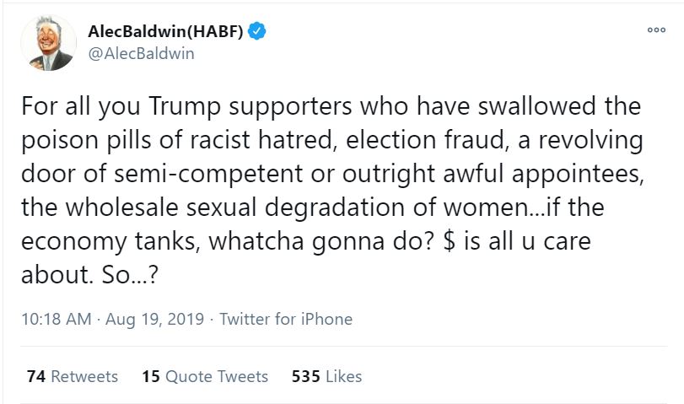Show the 535 Likes list
This screenshot has width=684, height=404.
tap(326, 376)
